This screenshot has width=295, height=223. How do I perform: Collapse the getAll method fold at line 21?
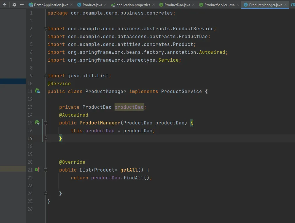[x=45, y=170]
